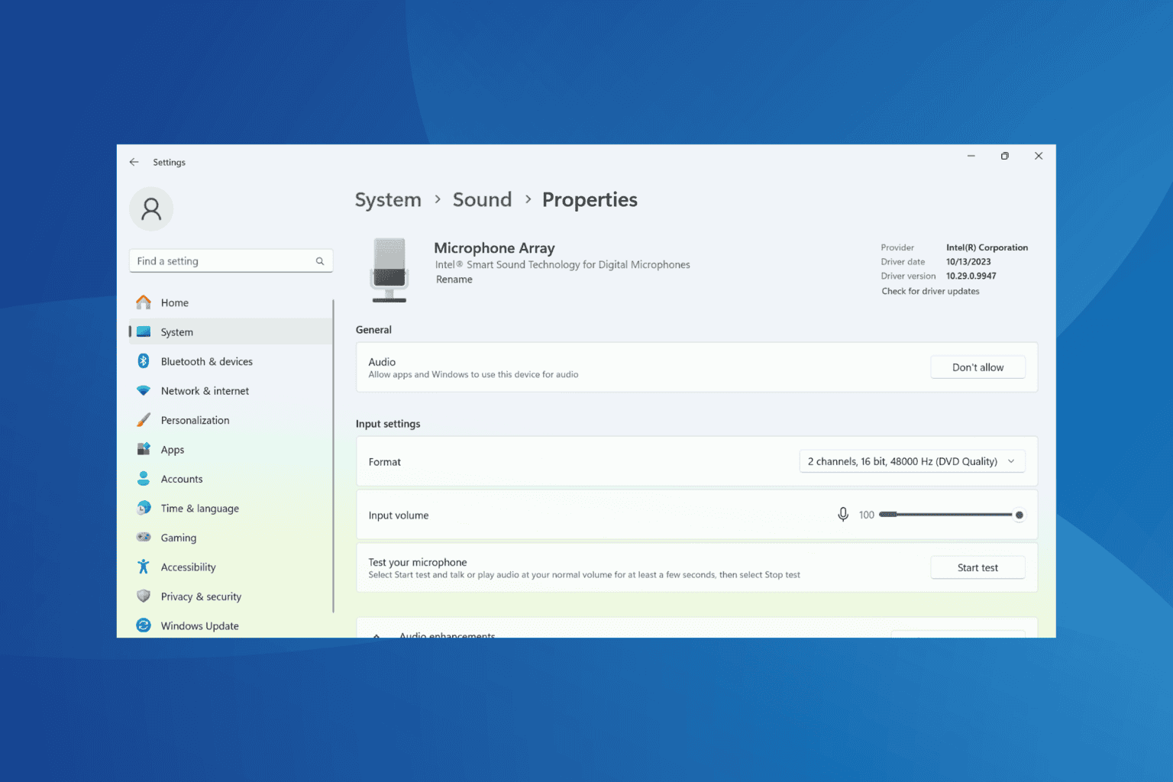The height and width of the screenshot is (782, 1173).
Task: Click the search icon in Find a setting
Action: tap(320, 260)
